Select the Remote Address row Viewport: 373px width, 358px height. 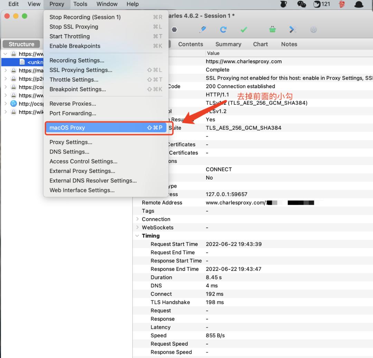click(252, 203)
